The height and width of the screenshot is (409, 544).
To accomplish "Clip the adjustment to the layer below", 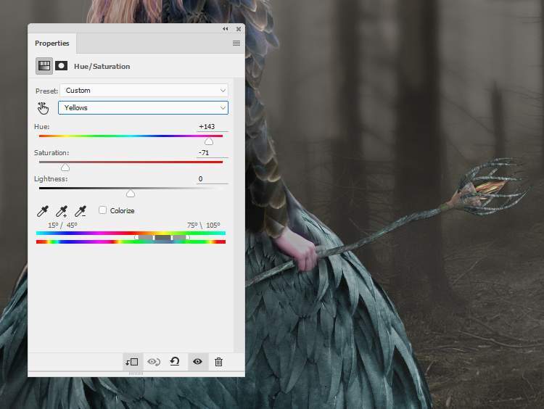I will pyautogui.click(x=132, y=362).
